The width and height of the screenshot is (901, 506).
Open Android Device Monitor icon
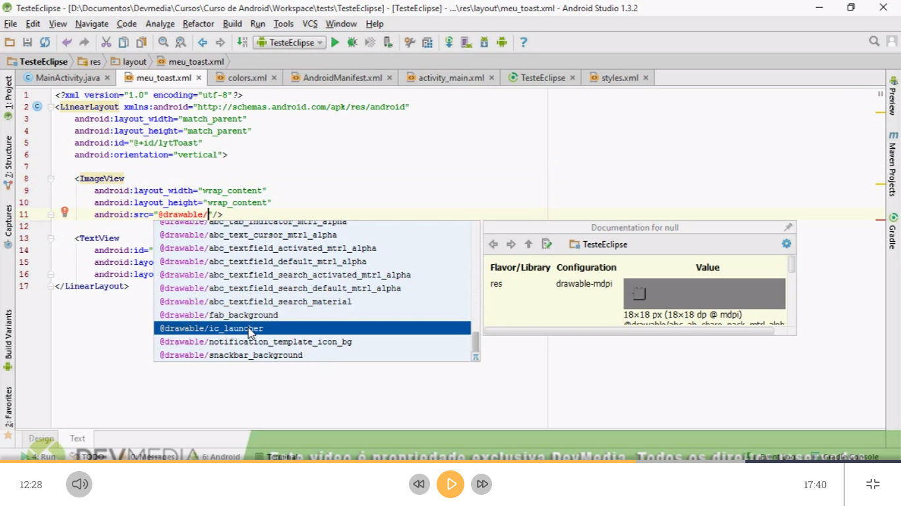502,42
